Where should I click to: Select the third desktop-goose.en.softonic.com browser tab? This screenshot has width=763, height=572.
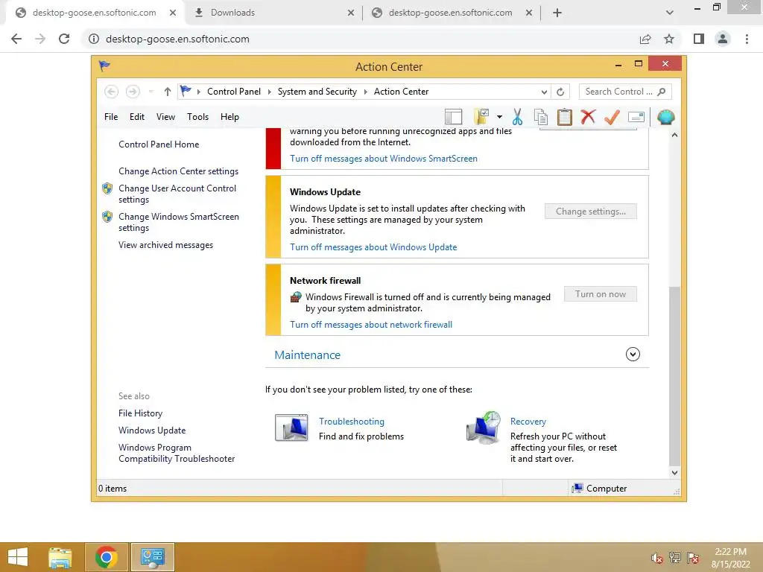click(451, 13)
